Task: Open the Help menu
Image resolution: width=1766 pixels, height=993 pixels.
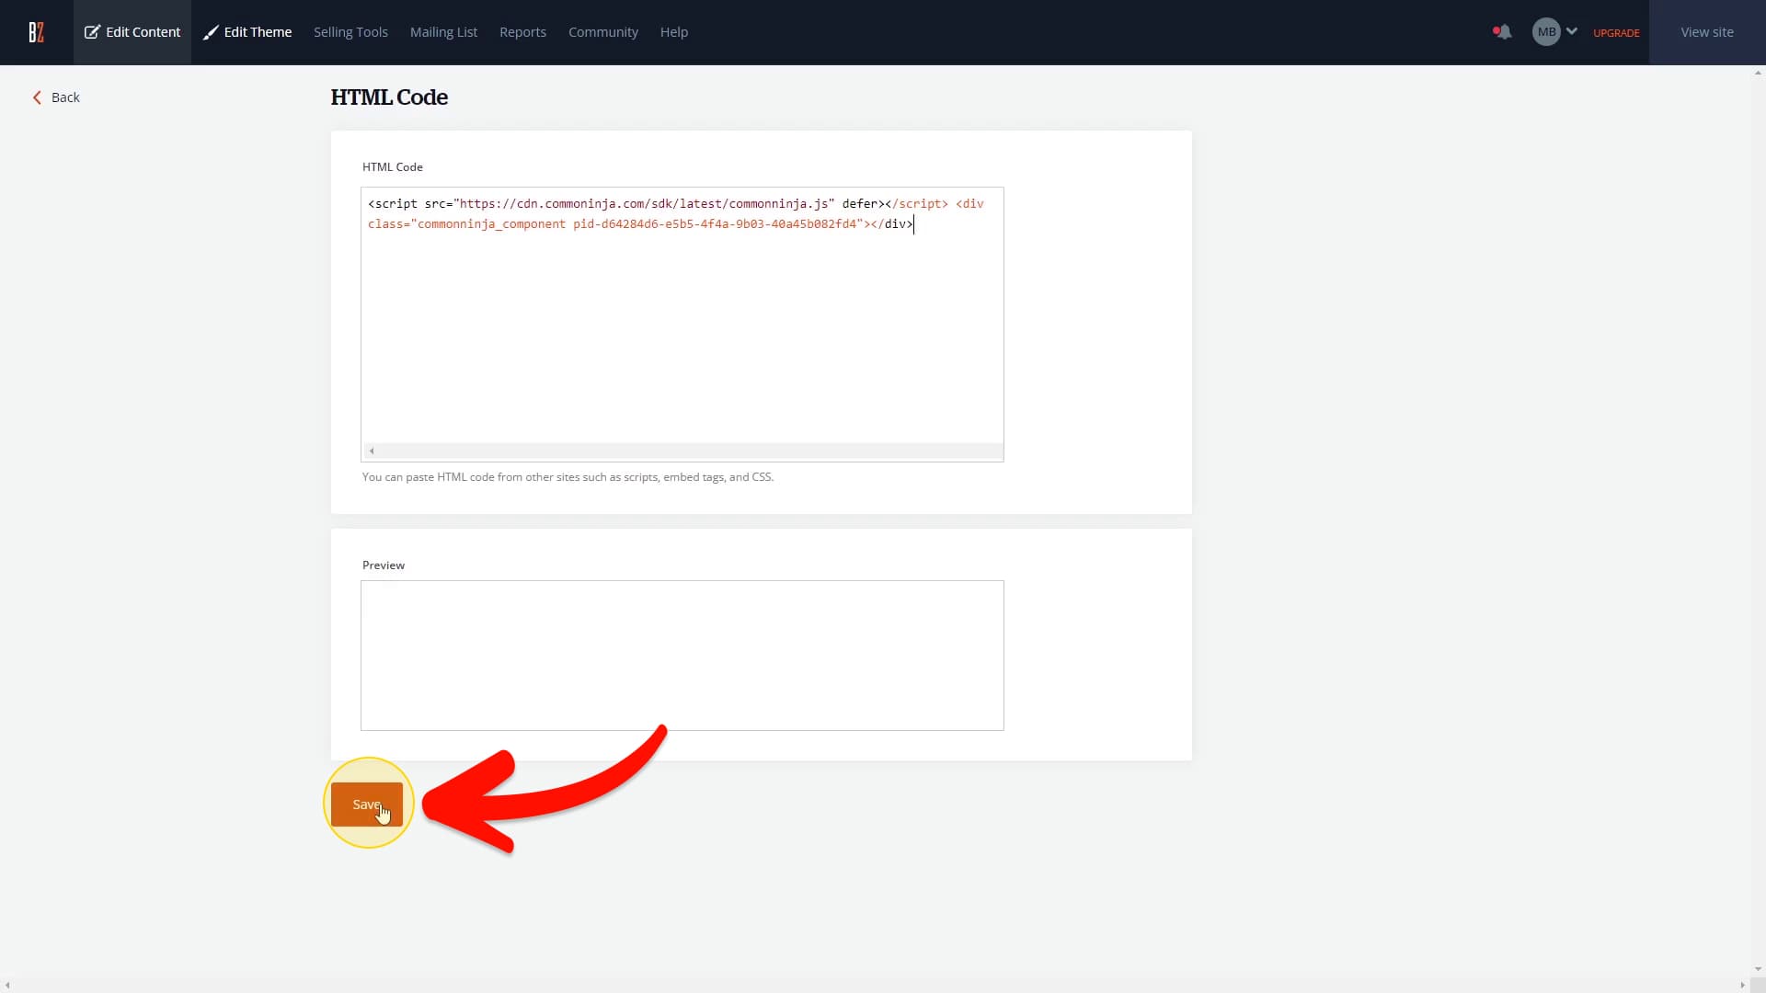Action: (x=674, y=32)
